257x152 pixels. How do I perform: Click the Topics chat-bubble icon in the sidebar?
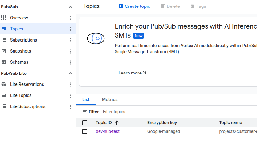pyautogui.click(x=4, y=29)
